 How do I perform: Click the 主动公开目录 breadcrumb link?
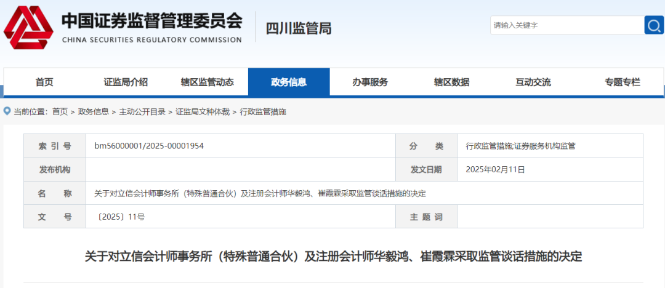tap(142, 112)
